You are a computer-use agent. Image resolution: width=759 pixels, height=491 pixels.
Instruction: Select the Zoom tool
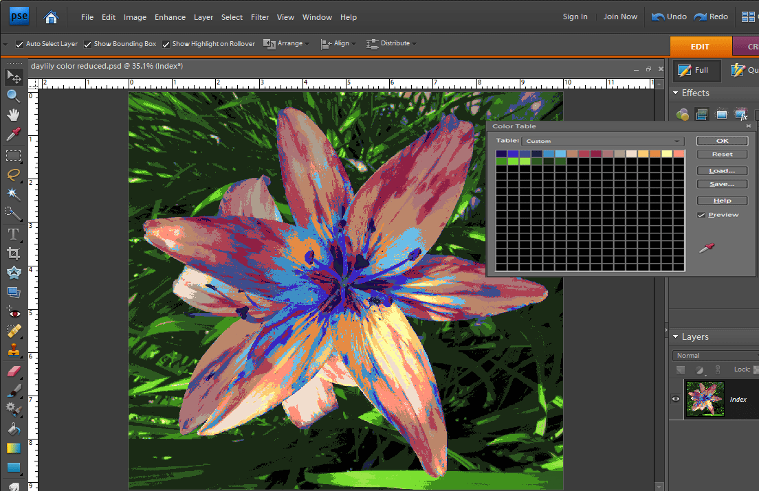(13, 96)
